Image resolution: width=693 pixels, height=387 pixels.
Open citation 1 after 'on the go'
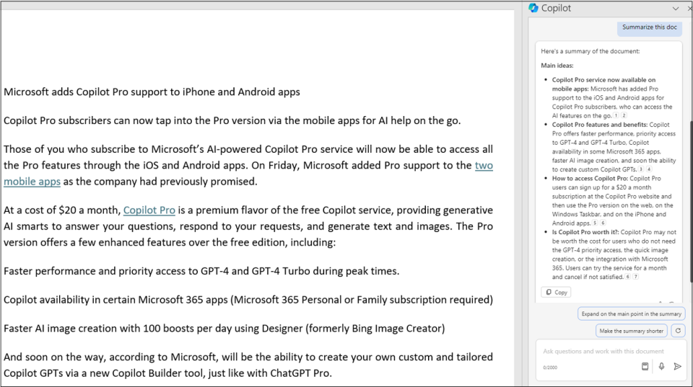pyautogui.click(x=616, y=115)
